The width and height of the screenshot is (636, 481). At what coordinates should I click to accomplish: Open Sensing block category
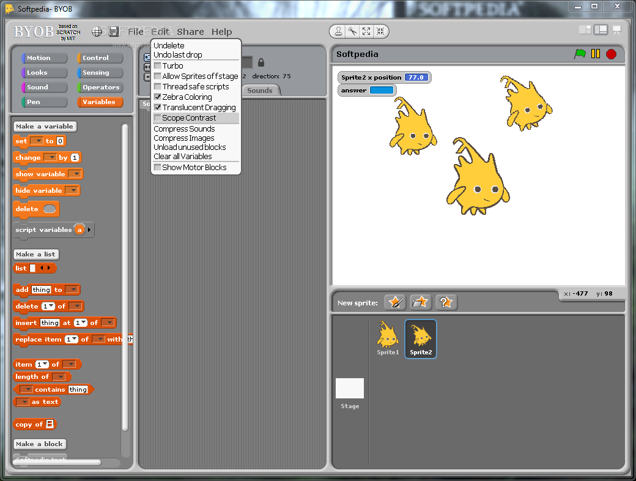click(100, 73)
